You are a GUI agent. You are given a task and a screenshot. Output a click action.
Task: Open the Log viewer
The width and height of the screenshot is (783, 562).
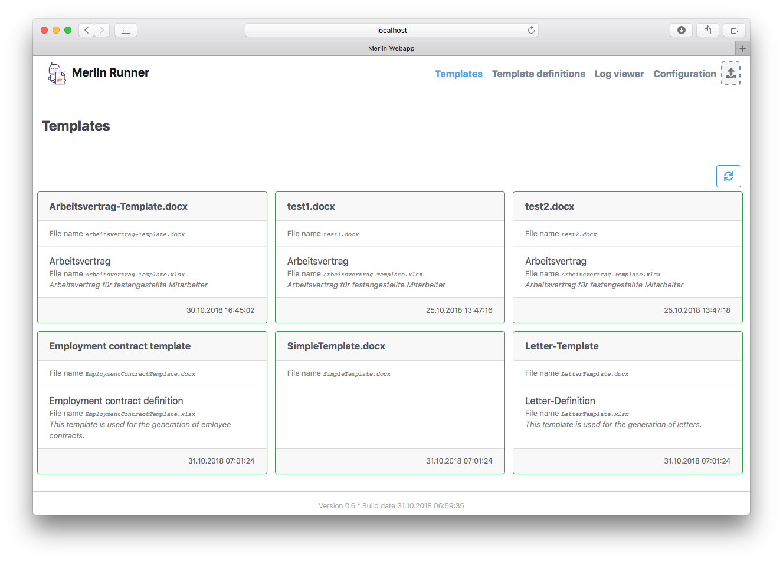[619, 74]
